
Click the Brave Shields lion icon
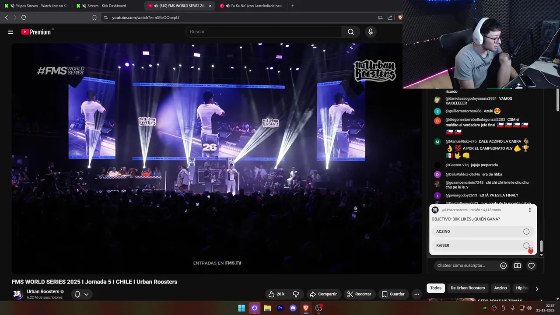[x=400, y=17]
